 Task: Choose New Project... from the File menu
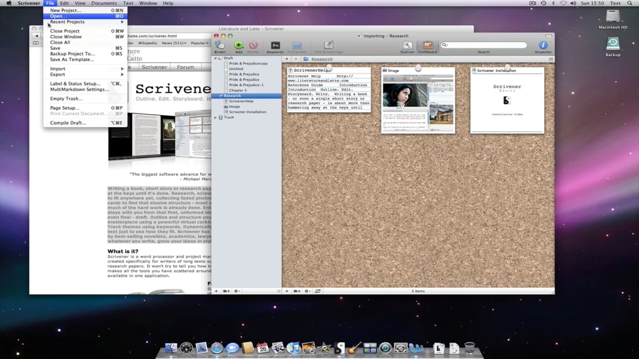pos(85,10)
